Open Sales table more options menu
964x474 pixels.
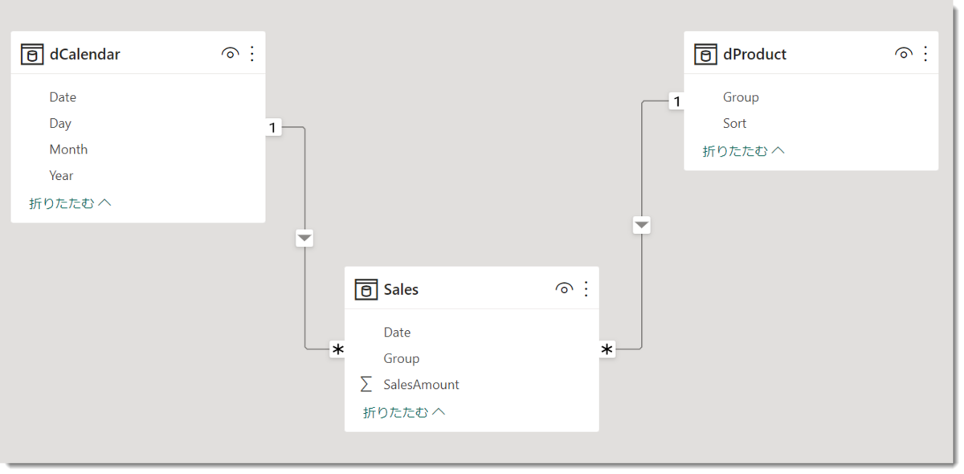coord(586,289)
